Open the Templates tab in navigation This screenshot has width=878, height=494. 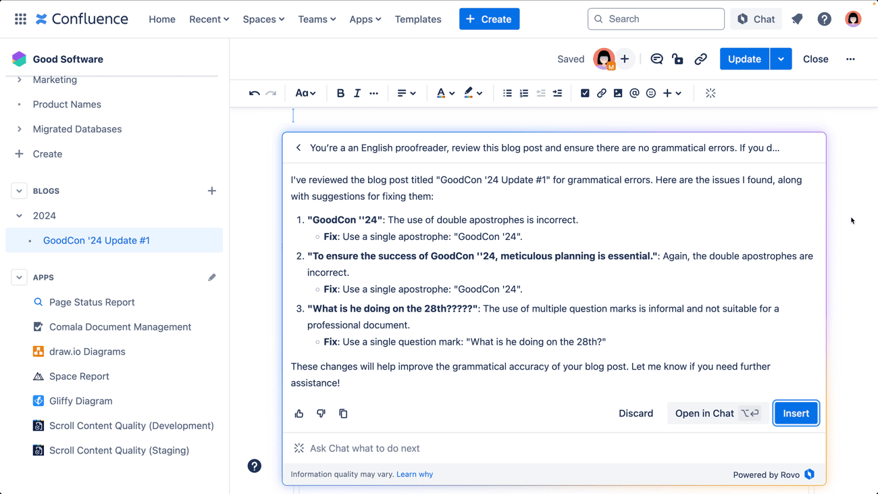click(418, 19)
